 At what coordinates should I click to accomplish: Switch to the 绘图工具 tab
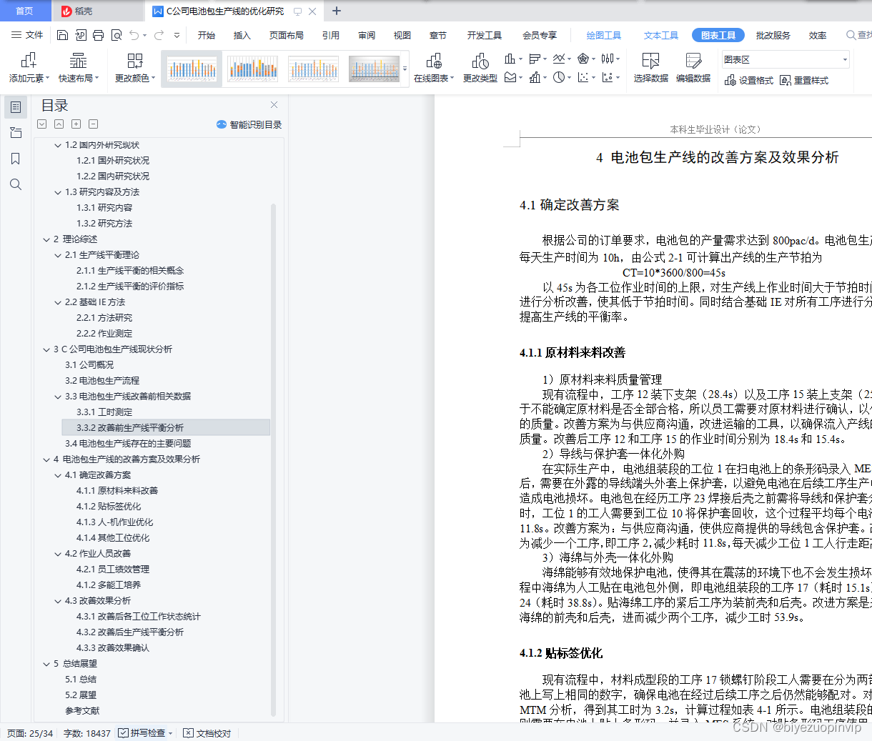[603, 35]
